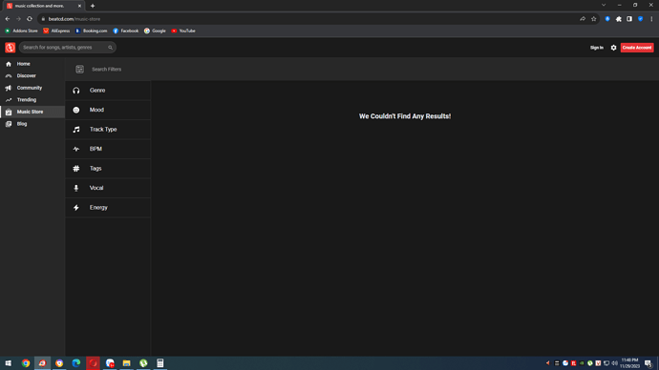Click the search magnifier icon
The width and height of the screenshot is (659, 370).
coord(110,48)
